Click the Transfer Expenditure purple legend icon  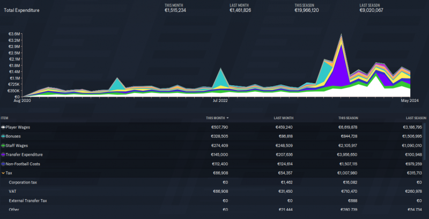pyautogui.click(x=3, y=155)
